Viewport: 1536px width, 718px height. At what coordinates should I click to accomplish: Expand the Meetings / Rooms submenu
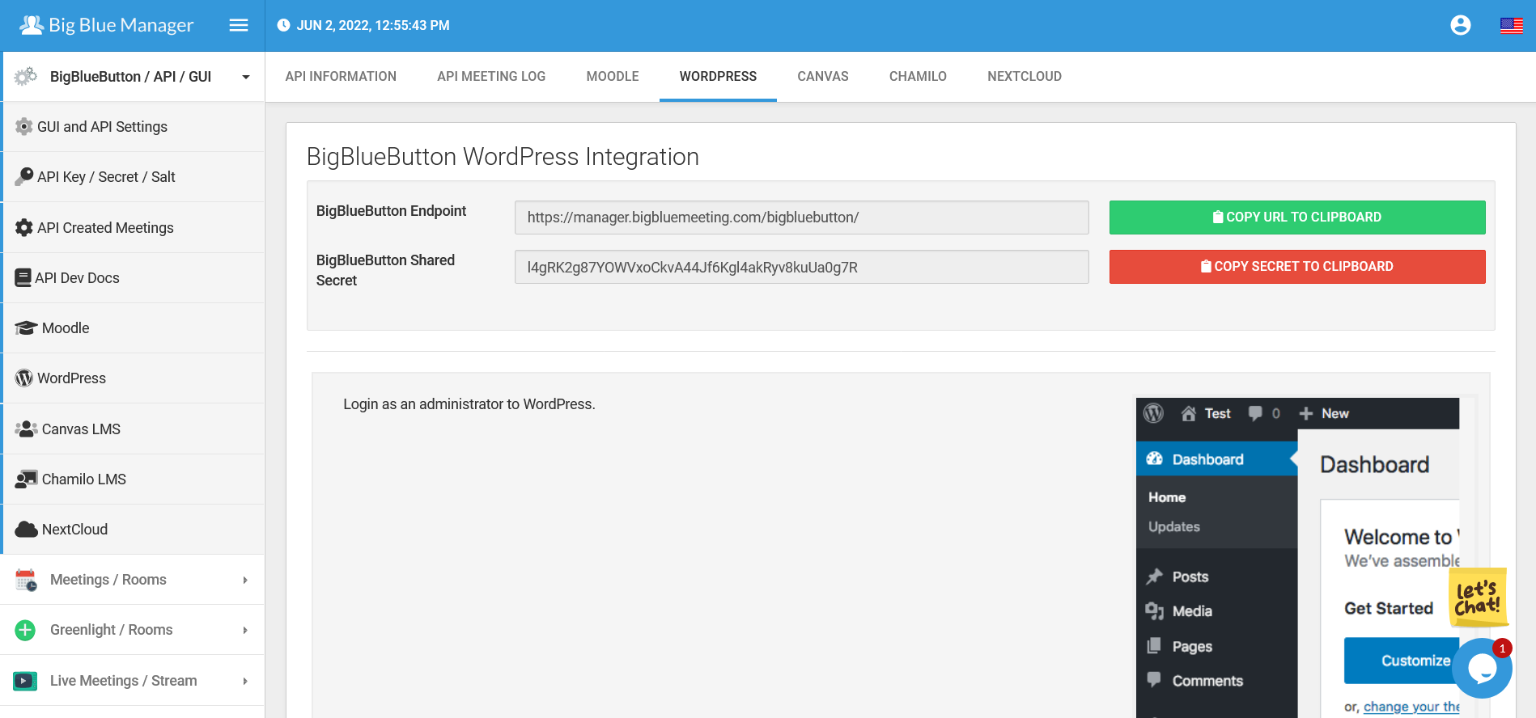coord(245,580)
